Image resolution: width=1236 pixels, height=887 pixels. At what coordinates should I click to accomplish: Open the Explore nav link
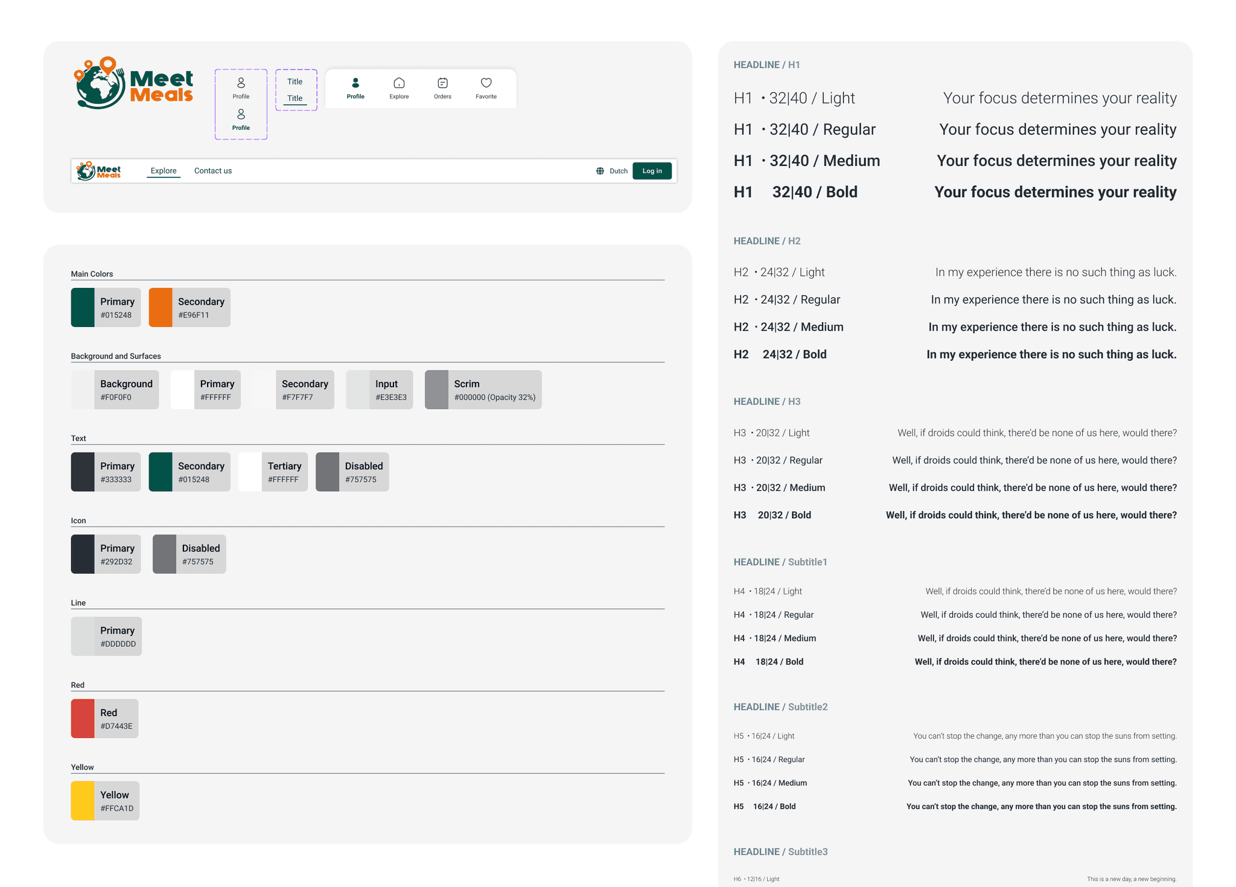[164, 171]
